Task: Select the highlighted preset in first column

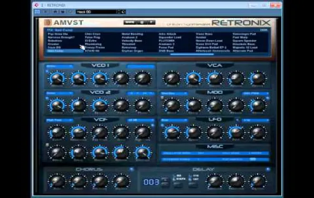Action: point(65,51)
